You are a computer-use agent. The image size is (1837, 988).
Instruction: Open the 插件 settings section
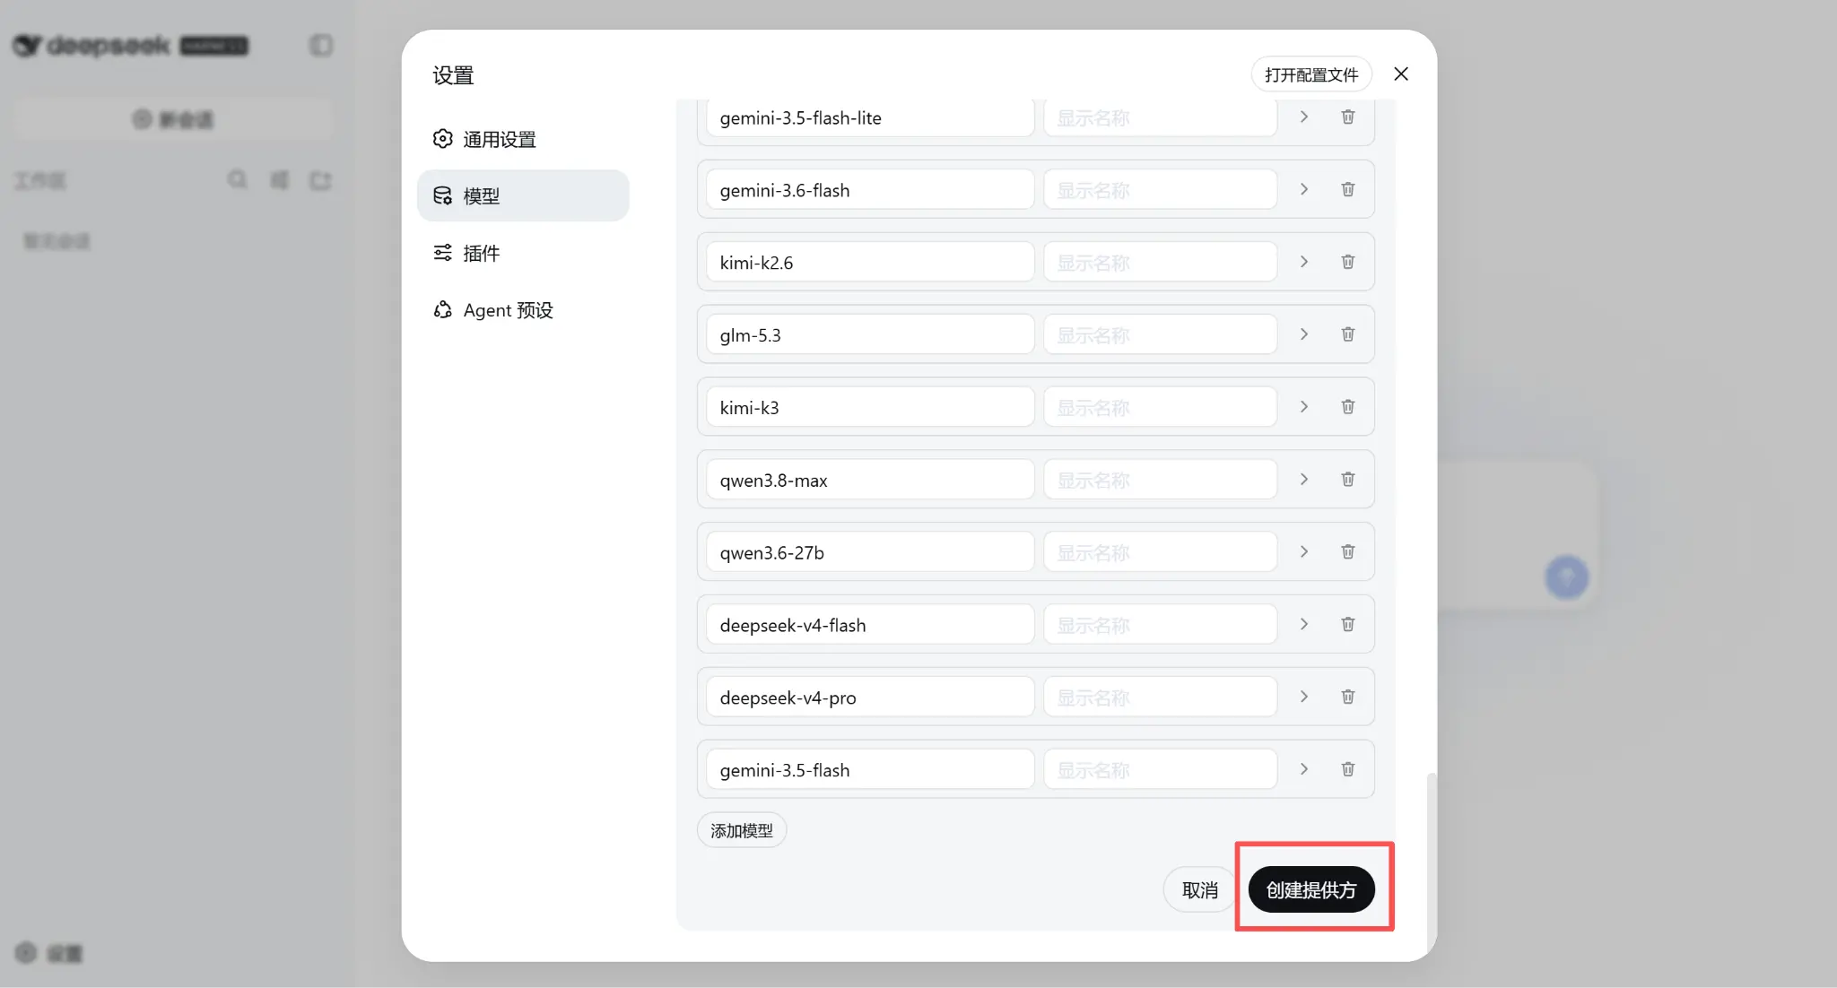tap(523, 253)
